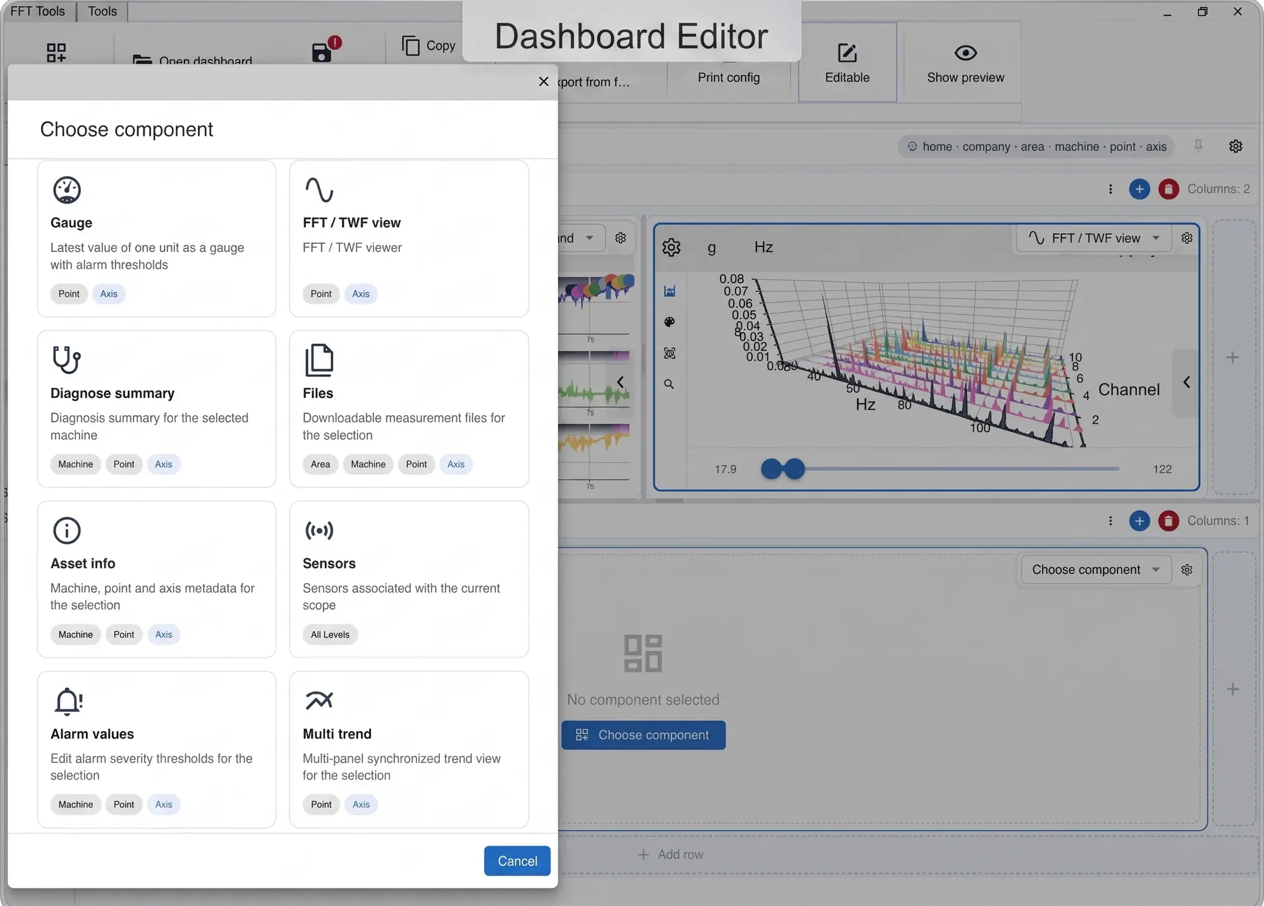Click the Axis tag on Gauge card
The height and width of the screenshot is (906, 1264).
pyautogui.click(x=109, y=294)
